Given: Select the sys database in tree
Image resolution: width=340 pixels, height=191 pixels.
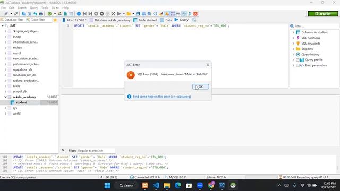Looking at the screenshot, I should coord(15,108).
